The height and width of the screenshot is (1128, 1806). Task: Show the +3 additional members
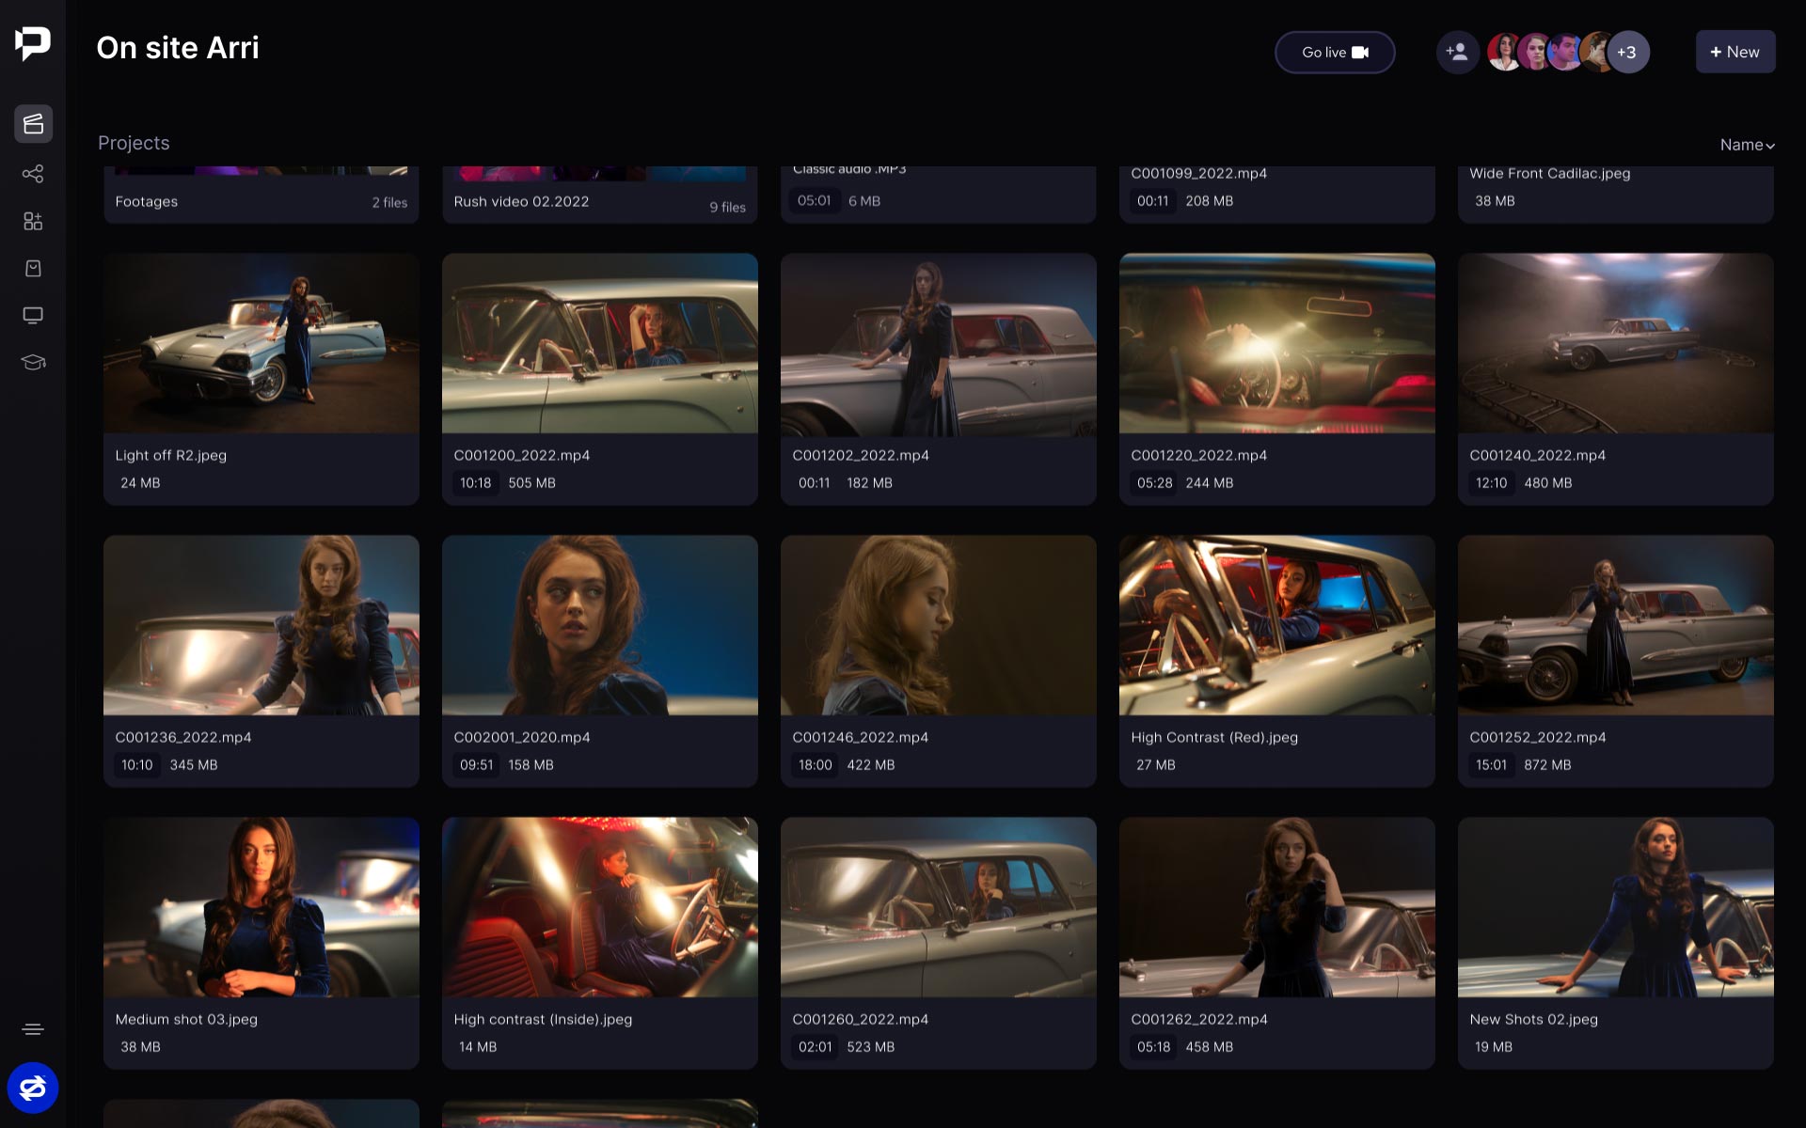1627,53
